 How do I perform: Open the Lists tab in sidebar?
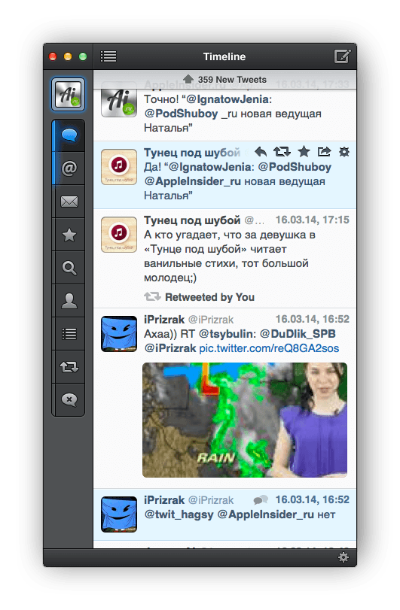(69, 334)
